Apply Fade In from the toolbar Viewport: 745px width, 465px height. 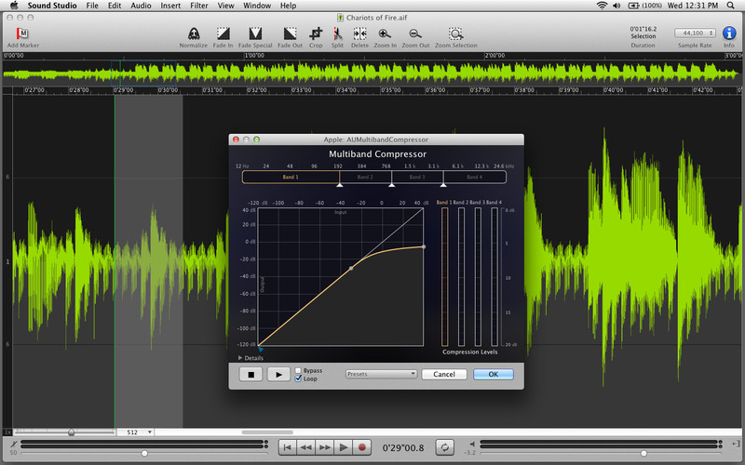(x=225, y=33)
